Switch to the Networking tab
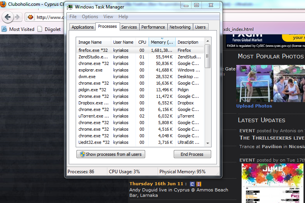305x203 pixels. [180, 27]
